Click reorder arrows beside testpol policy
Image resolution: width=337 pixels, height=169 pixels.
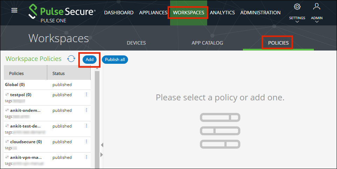[x=7, y=95]
